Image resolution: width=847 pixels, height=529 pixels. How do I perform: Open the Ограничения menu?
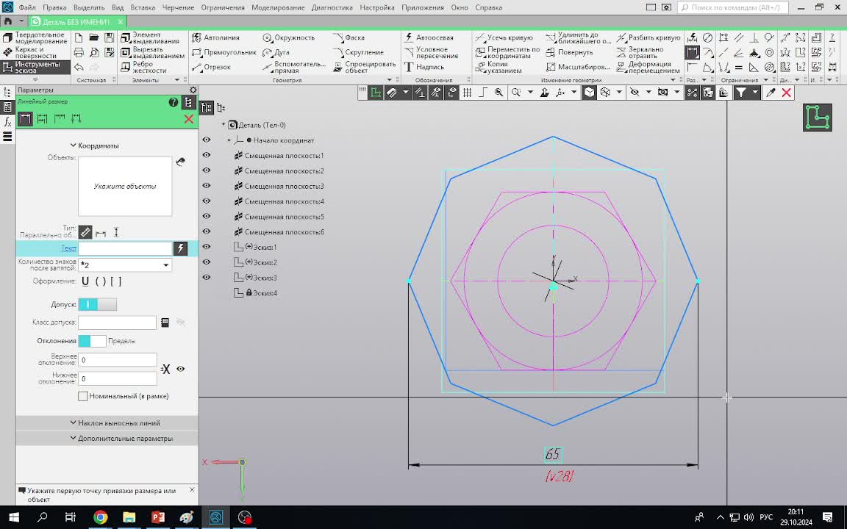(x=223, y=7)
